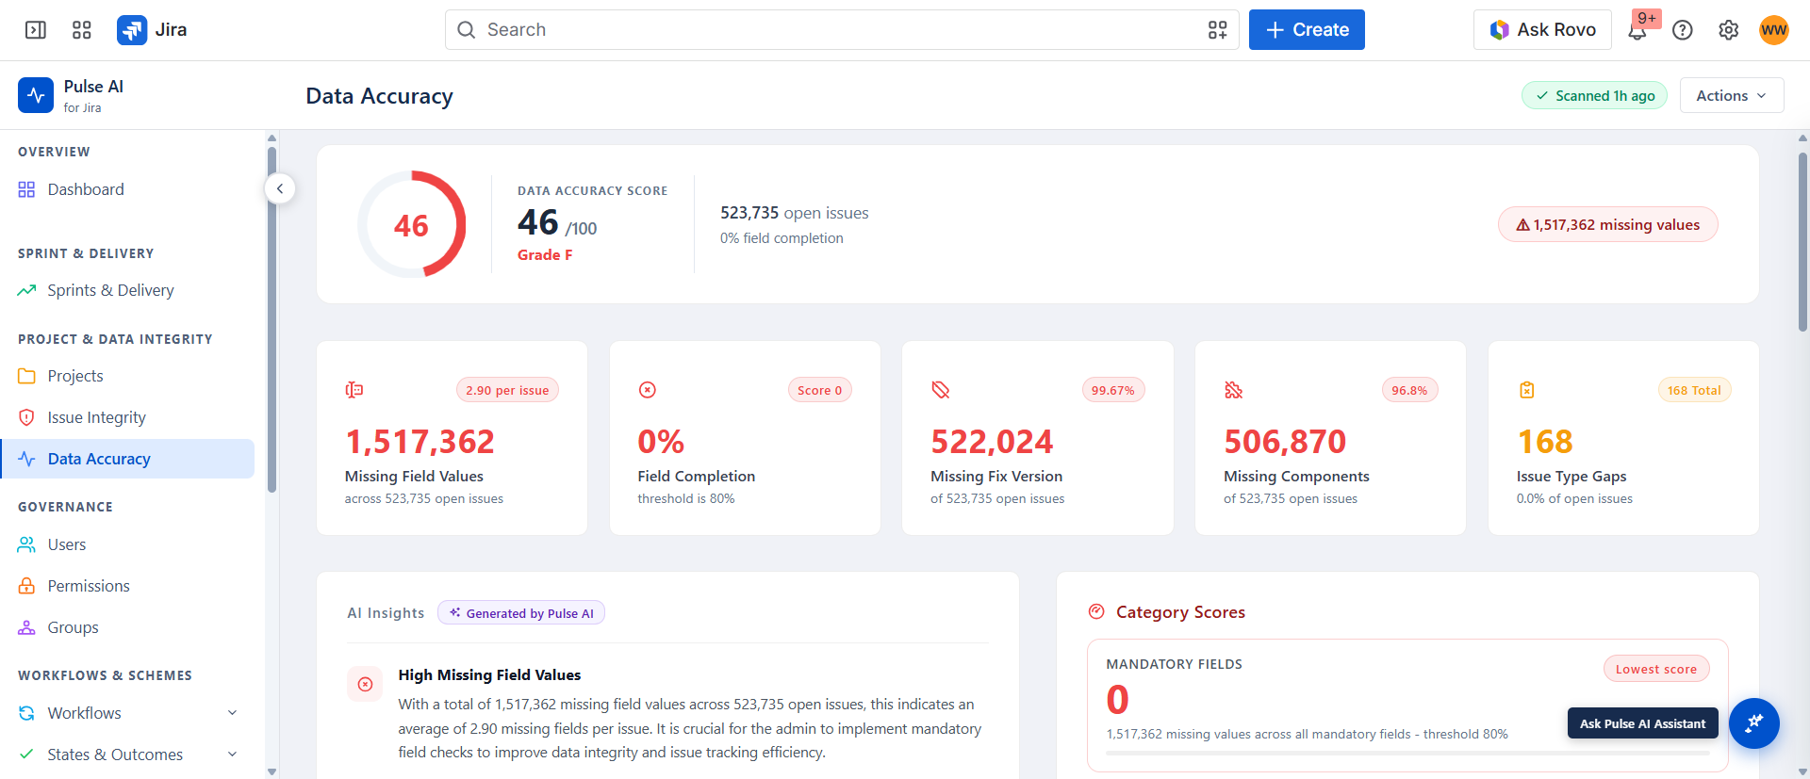Click the WW user avatar
1810x779 pixels.
tap(1773, 30)
